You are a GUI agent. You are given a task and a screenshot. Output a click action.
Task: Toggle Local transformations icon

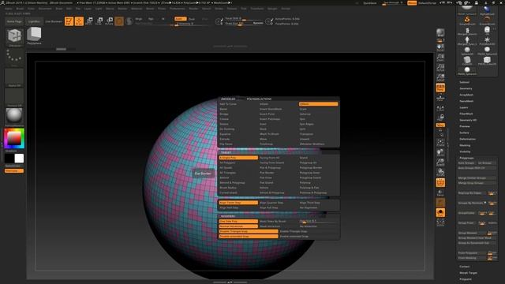pos(440,109)
